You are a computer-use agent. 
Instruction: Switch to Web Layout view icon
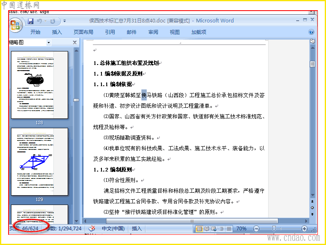(214, 229)
